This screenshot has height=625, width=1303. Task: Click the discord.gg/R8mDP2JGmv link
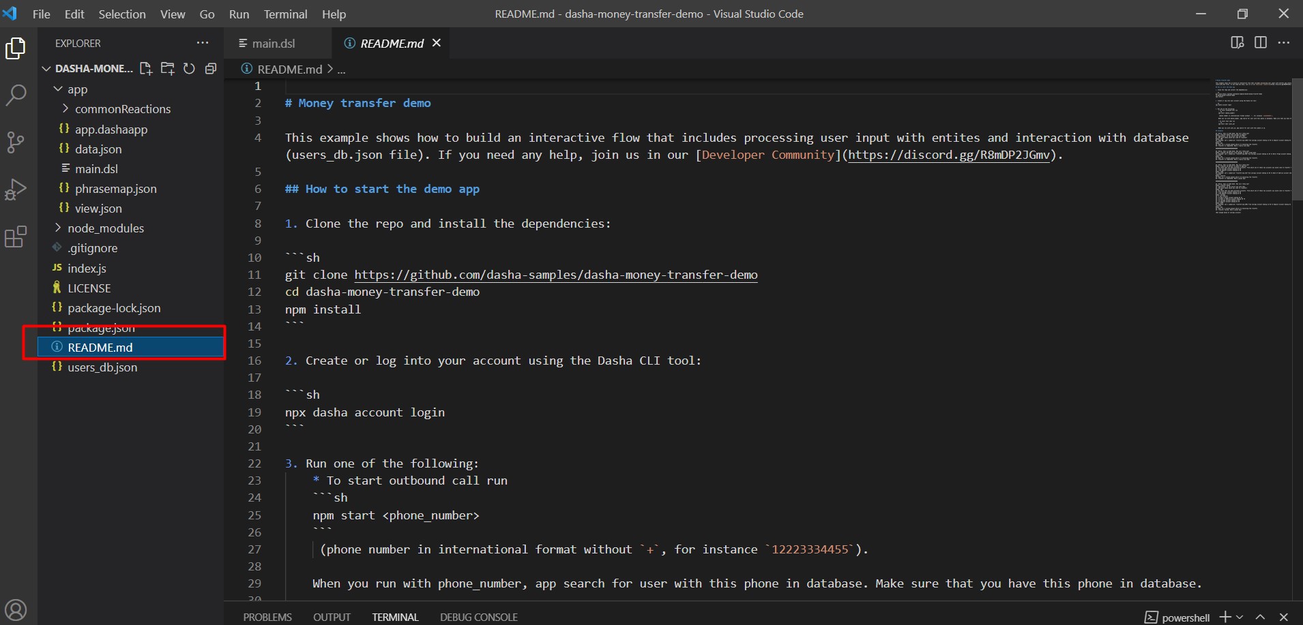click(x=949, y=155)
